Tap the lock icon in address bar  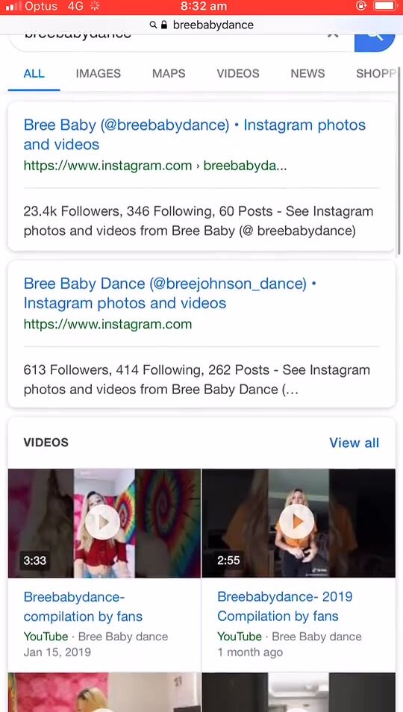(164, 25)
